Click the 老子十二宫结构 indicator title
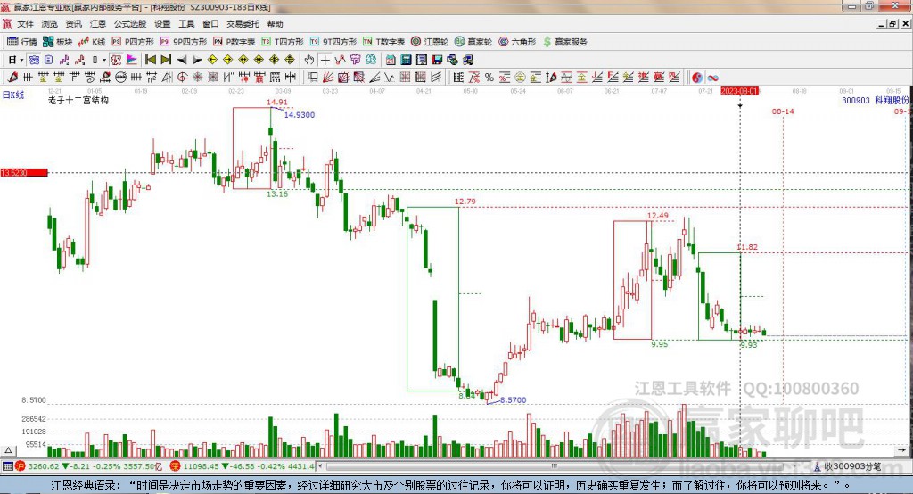This screenshot has width=913, height=494. 78,100
